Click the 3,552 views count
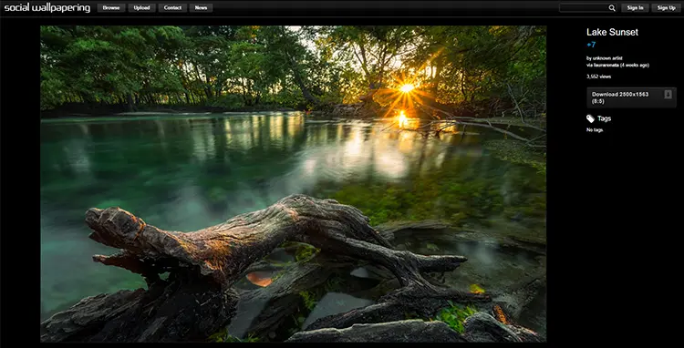 [x=598, y=77]
